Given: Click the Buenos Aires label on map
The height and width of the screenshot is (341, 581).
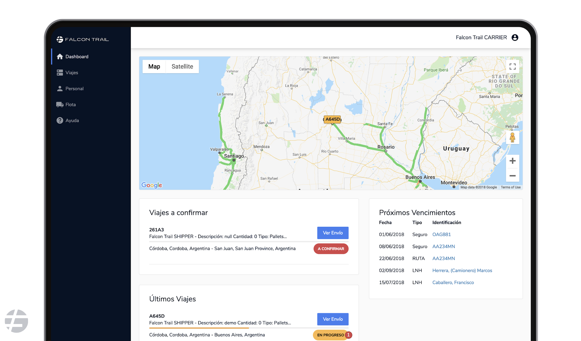Looking at the screenshot, I should [420, 177].
